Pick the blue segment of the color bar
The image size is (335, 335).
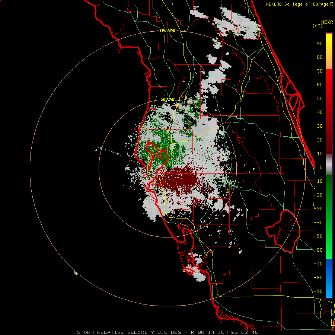click(x=329, y=278)
